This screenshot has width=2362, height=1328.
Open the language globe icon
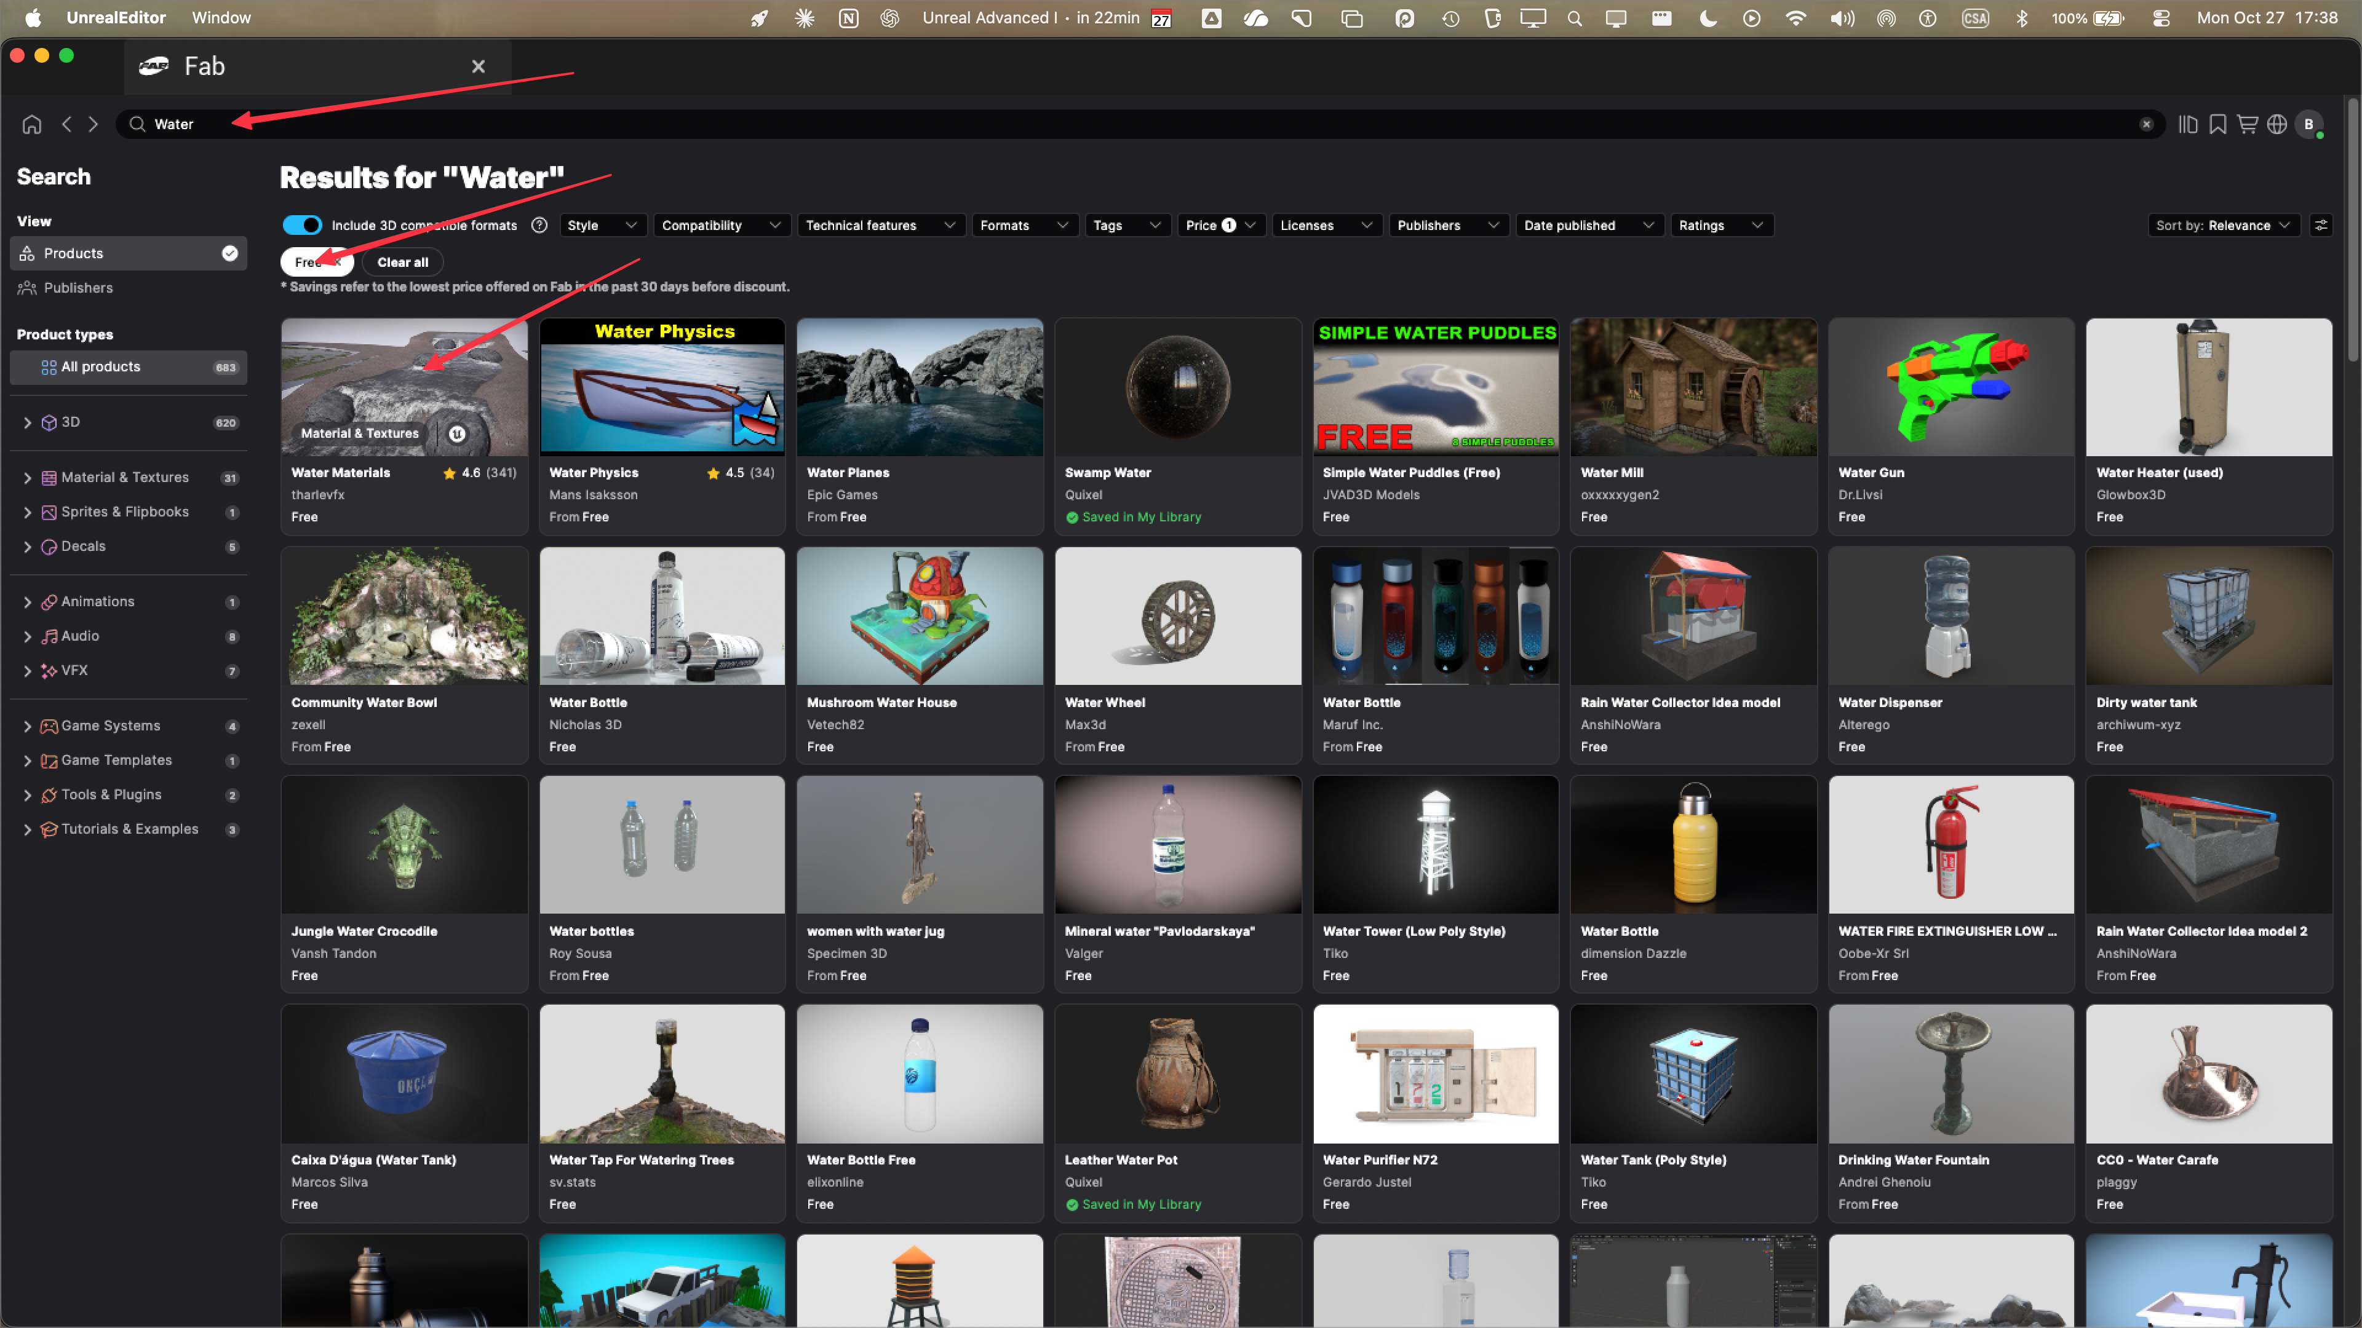click(x=2277, y=124)
